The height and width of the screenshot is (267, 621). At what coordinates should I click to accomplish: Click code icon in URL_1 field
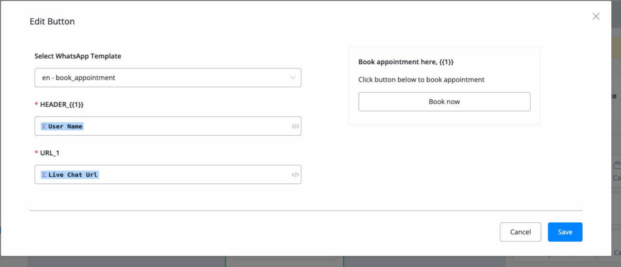point(295,175)
